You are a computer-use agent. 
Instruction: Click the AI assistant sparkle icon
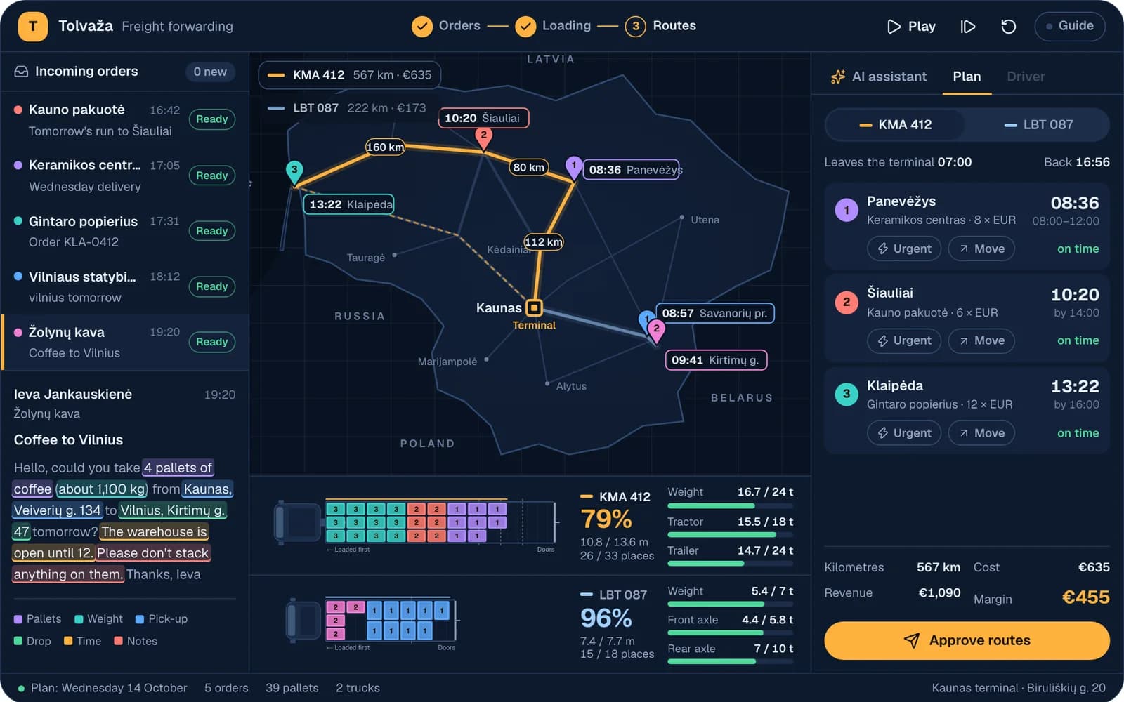(x=837, y=77)
